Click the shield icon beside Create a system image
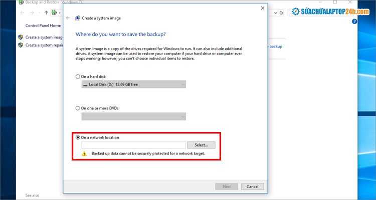This screenshot has width=376, height=200. pos(21,37)
